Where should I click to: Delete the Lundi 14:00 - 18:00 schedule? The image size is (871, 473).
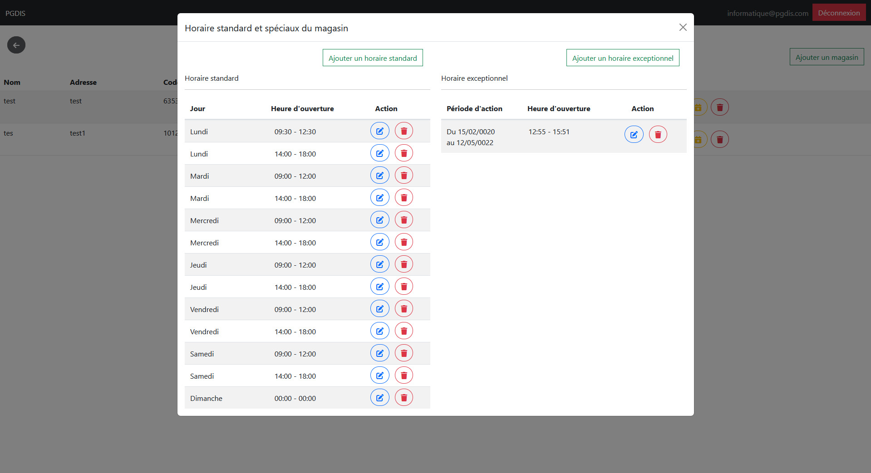[404, 153]
